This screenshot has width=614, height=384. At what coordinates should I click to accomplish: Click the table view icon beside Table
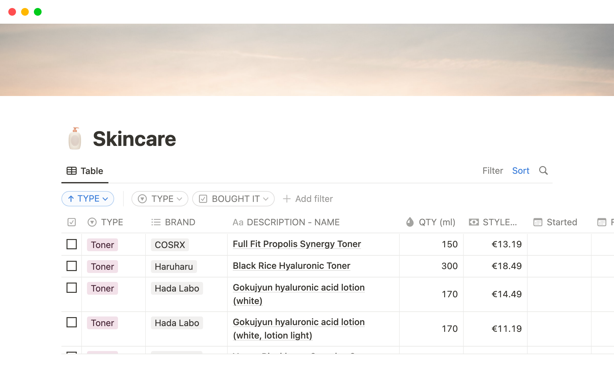pyautogui.click(x=71, y=171)
